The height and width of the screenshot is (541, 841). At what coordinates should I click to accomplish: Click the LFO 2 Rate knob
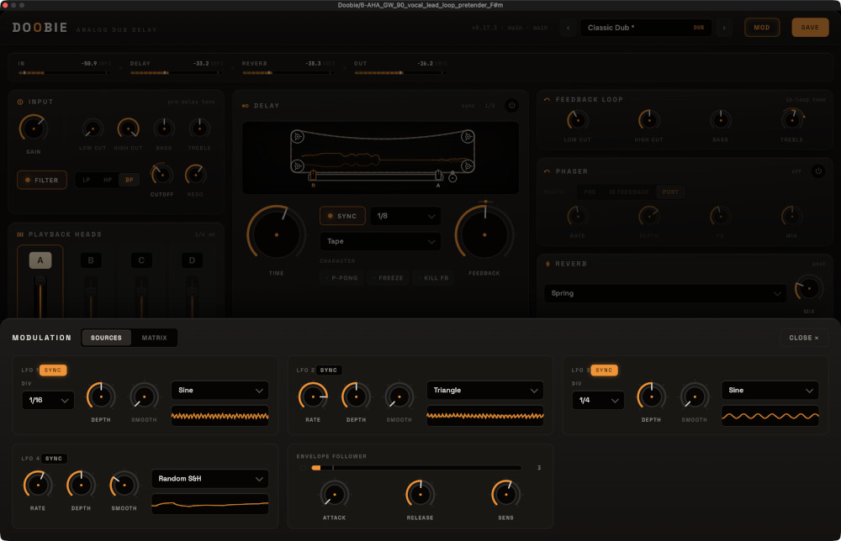[313, 397]
